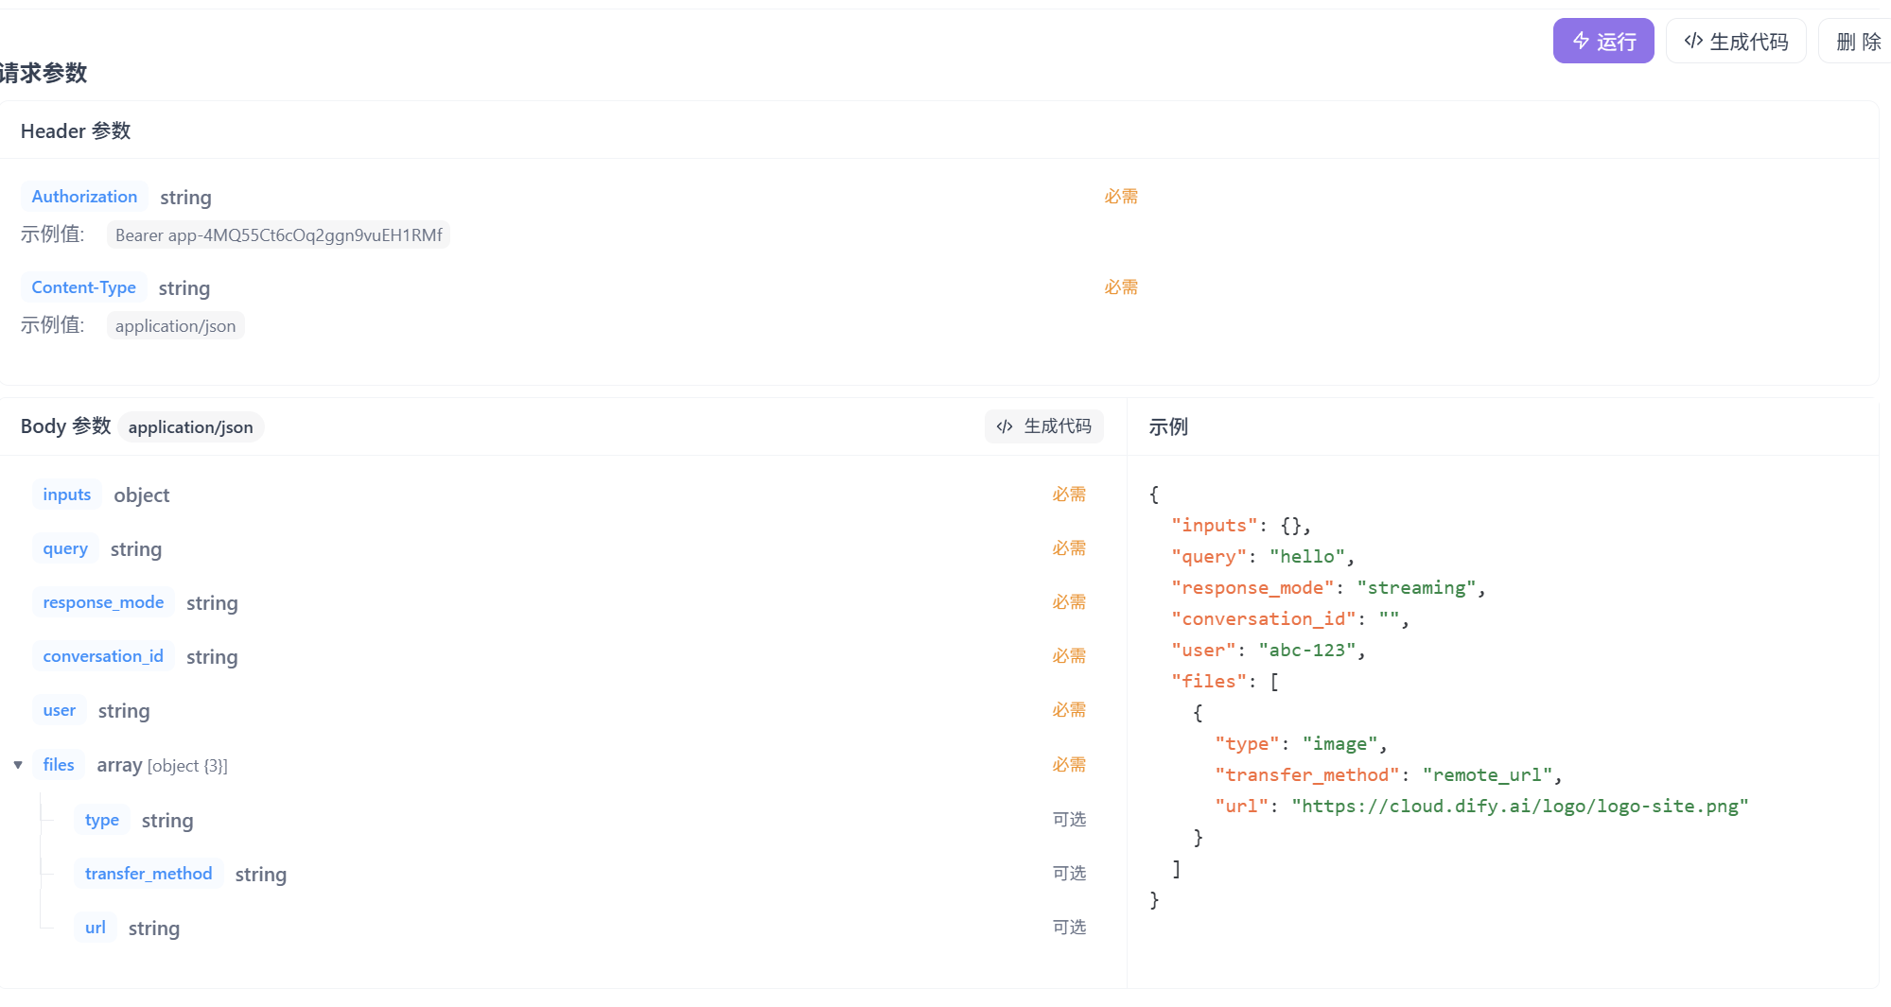Select the url child parameter

pyautogui.click(x=96, y=928)
